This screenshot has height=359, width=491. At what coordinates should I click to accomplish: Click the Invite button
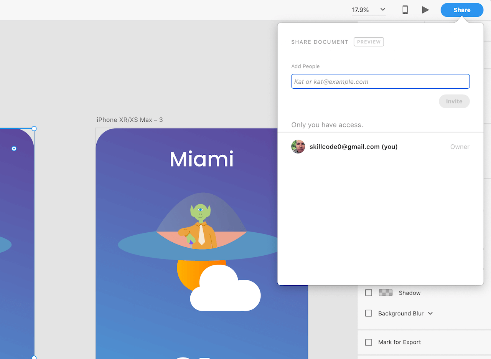454,101
